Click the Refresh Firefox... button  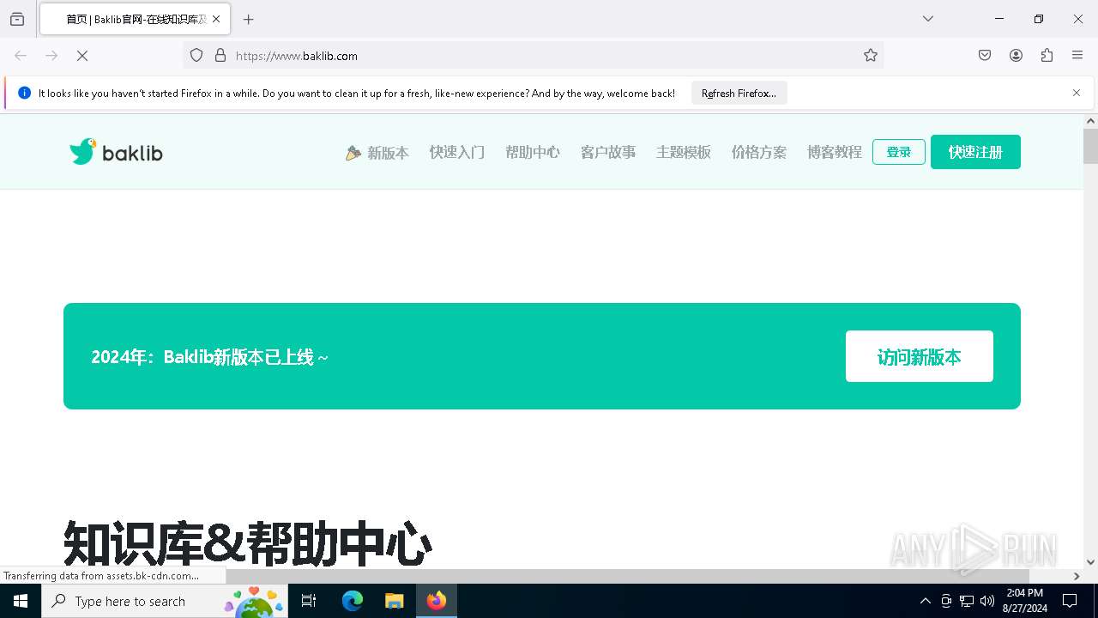[739, 94]
